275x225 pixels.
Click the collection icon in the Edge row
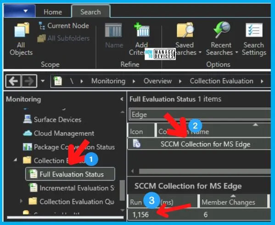(136, 144)
